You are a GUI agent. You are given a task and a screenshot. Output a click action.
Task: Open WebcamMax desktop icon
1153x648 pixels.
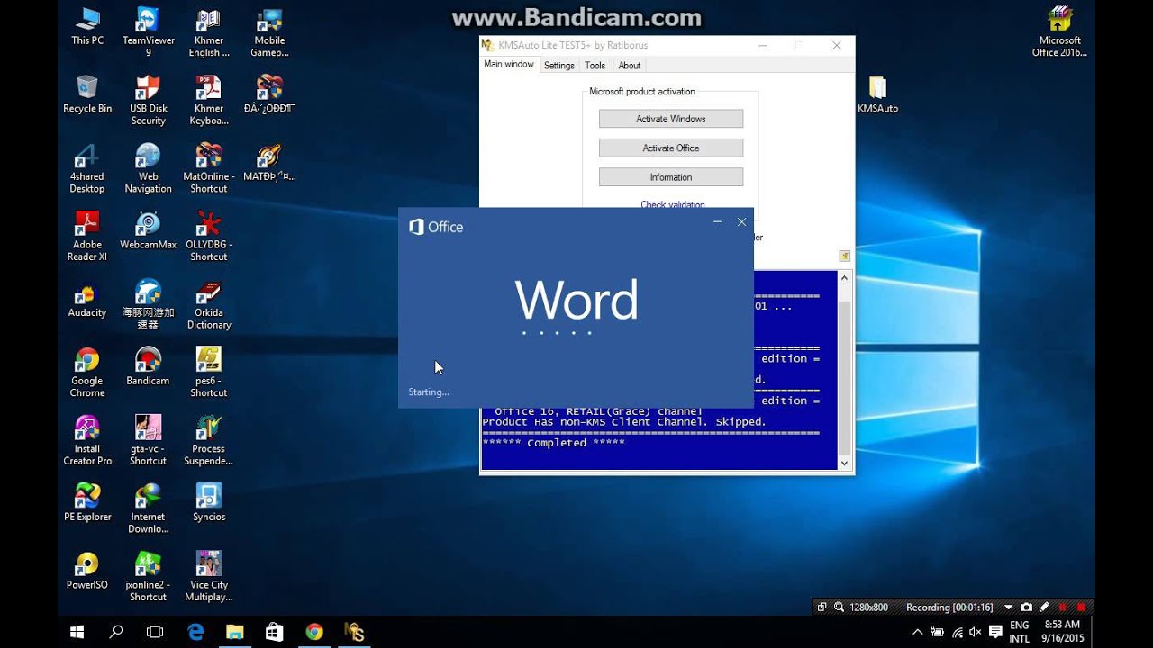(x=149, y=230)
